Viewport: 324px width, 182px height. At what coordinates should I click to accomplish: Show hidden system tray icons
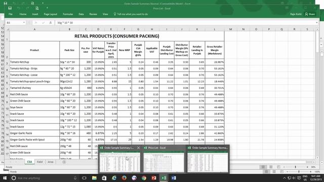[285, 178]
